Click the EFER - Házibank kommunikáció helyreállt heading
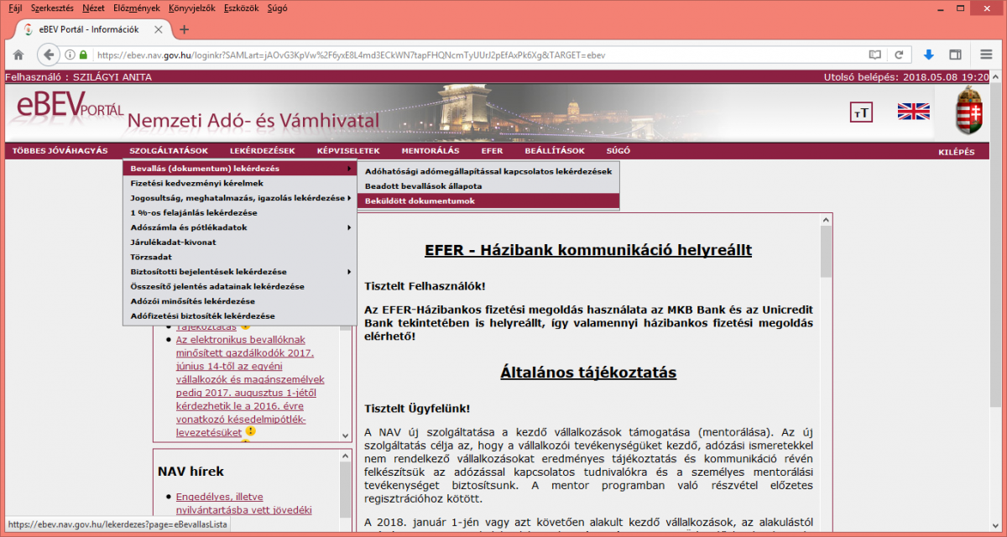The image size is (1007, 537). pos(588,250)
